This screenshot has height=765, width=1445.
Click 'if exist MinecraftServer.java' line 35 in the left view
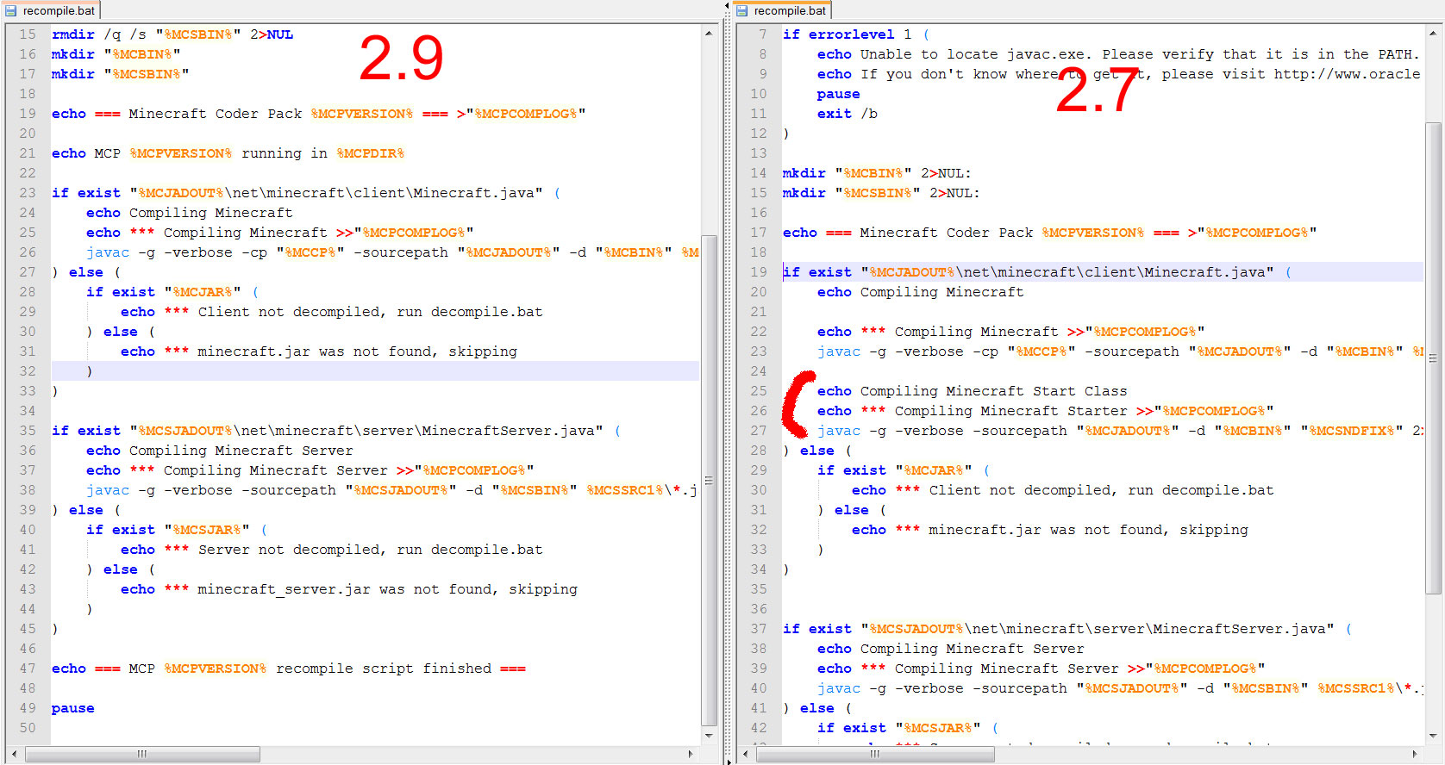pyautogui.click(x=336, y=431)
